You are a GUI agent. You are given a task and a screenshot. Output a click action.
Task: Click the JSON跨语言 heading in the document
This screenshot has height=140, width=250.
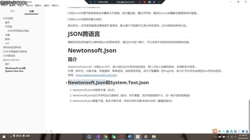[x=84, y=34]
